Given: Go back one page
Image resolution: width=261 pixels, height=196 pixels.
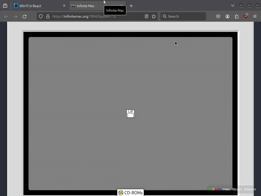Looking at the screenshot, I should 6,16.
